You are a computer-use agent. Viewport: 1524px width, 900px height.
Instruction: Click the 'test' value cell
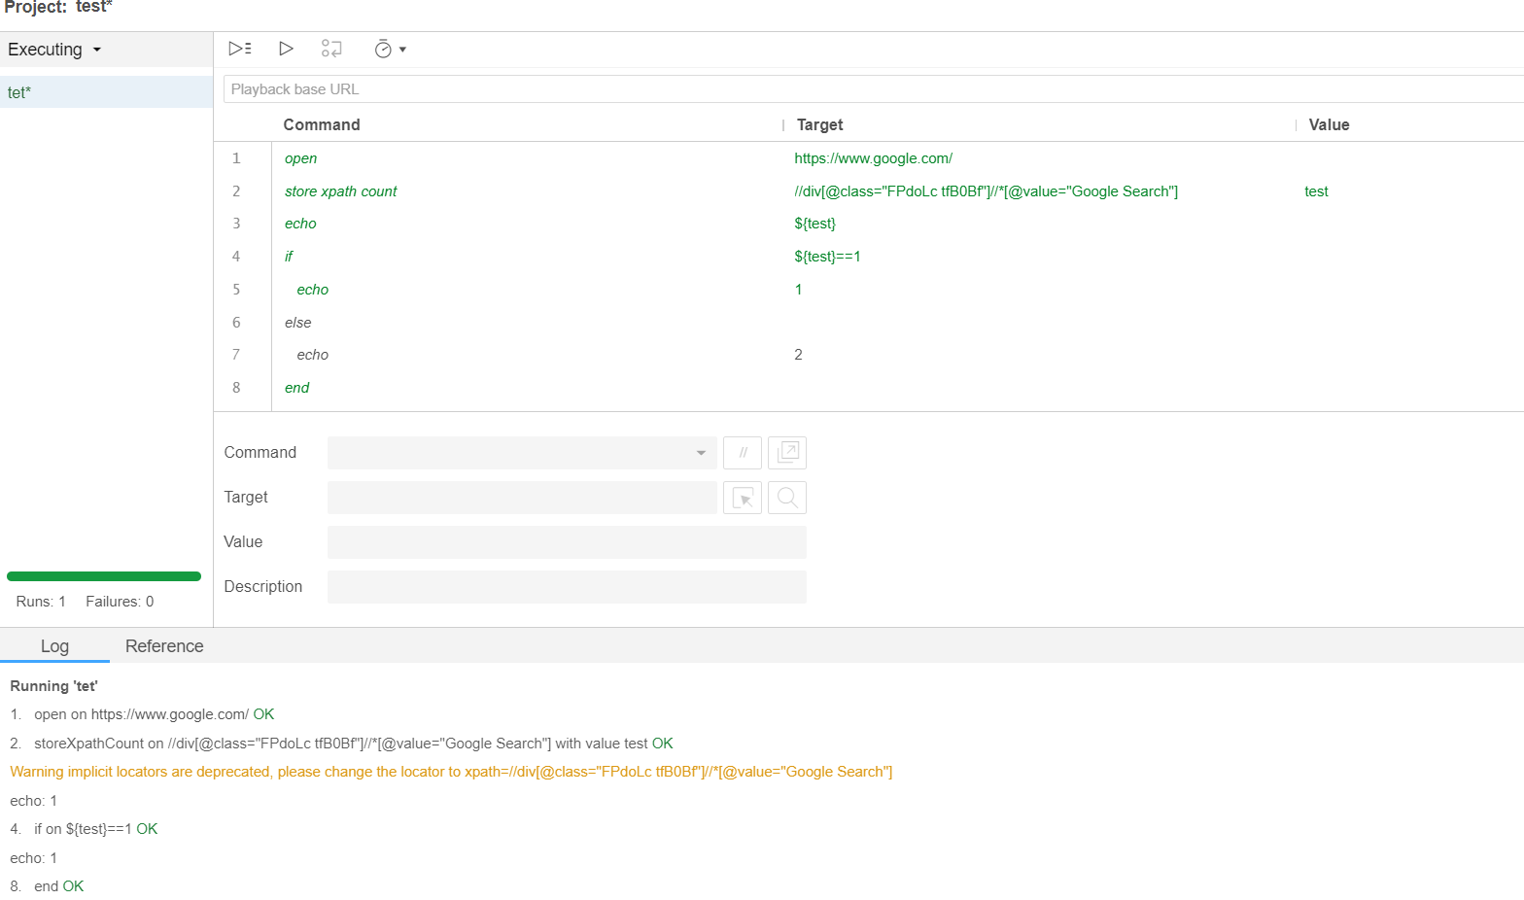point(1316,191)
